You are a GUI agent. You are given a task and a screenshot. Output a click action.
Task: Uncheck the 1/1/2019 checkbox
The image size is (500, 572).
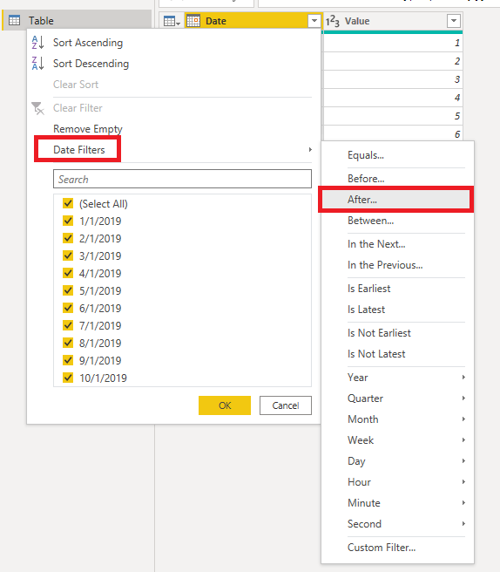click(68, 221)
